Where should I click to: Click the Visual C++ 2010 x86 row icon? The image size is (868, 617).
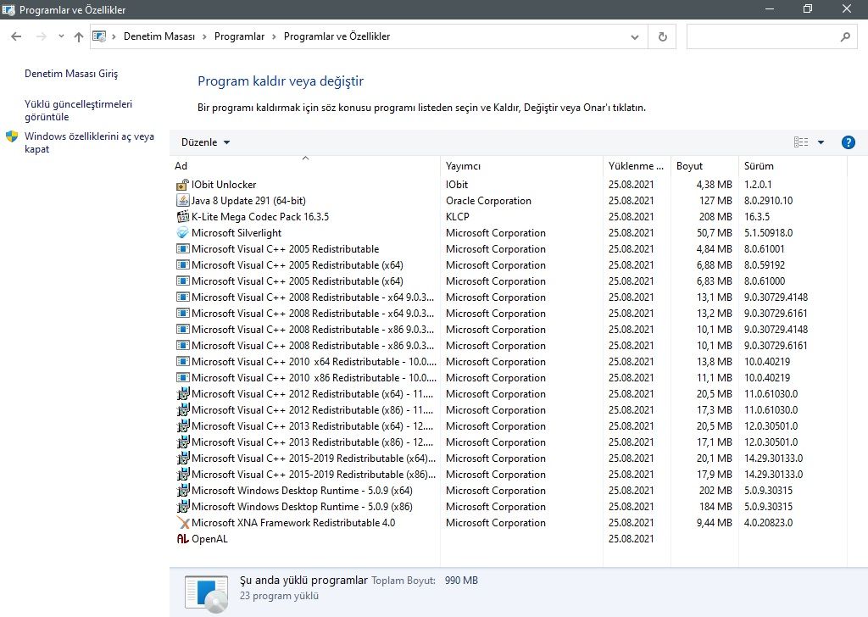(183, 378)
